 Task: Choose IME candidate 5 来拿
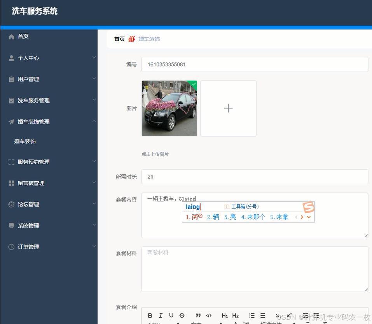(279, 217)
